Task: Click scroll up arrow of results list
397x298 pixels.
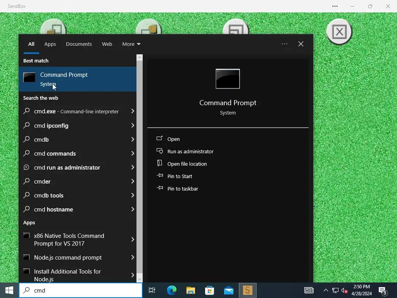Action: coord(140,57)
